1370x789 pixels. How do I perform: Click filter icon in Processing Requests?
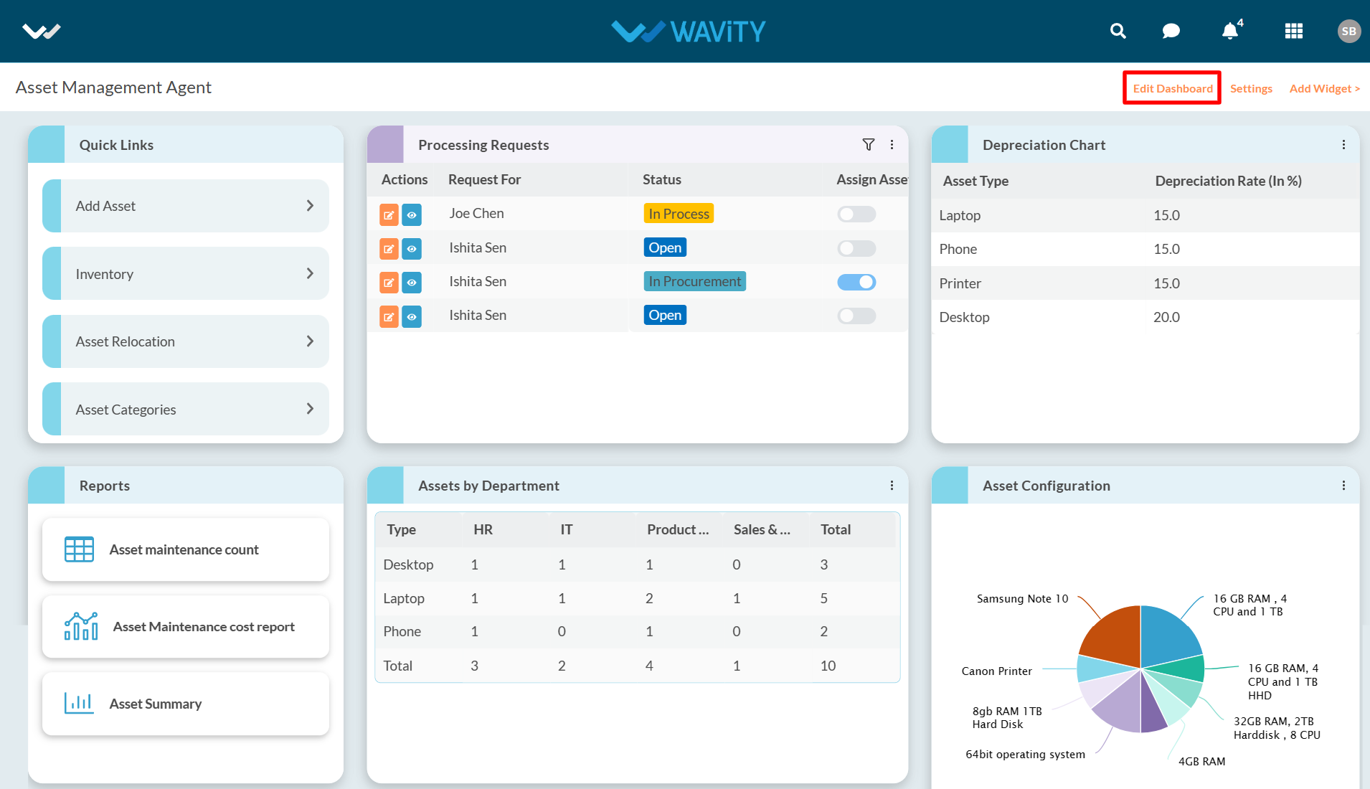pyautogui.click(x=869, y=145)
